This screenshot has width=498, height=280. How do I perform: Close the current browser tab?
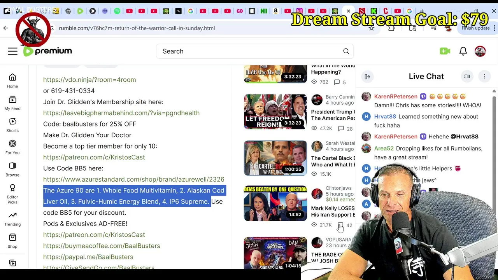click(348, 11)
